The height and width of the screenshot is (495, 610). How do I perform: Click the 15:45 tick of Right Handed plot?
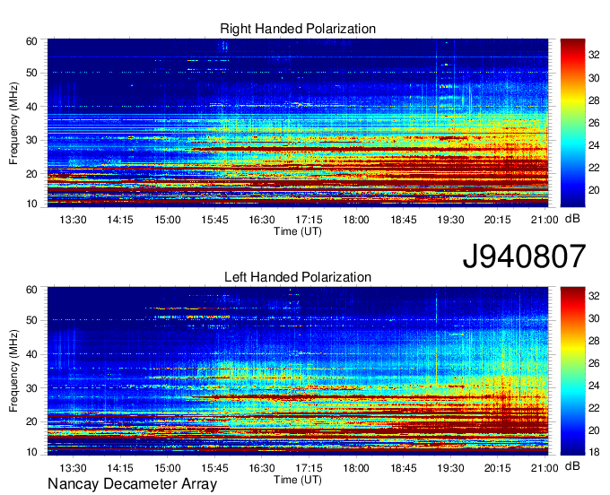coord(214,220)
